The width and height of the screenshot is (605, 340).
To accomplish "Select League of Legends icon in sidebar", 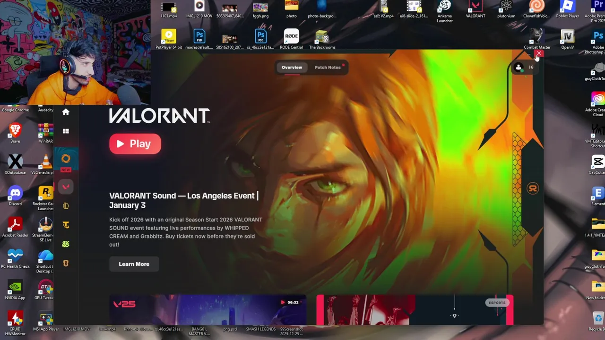I will [66, 206].
